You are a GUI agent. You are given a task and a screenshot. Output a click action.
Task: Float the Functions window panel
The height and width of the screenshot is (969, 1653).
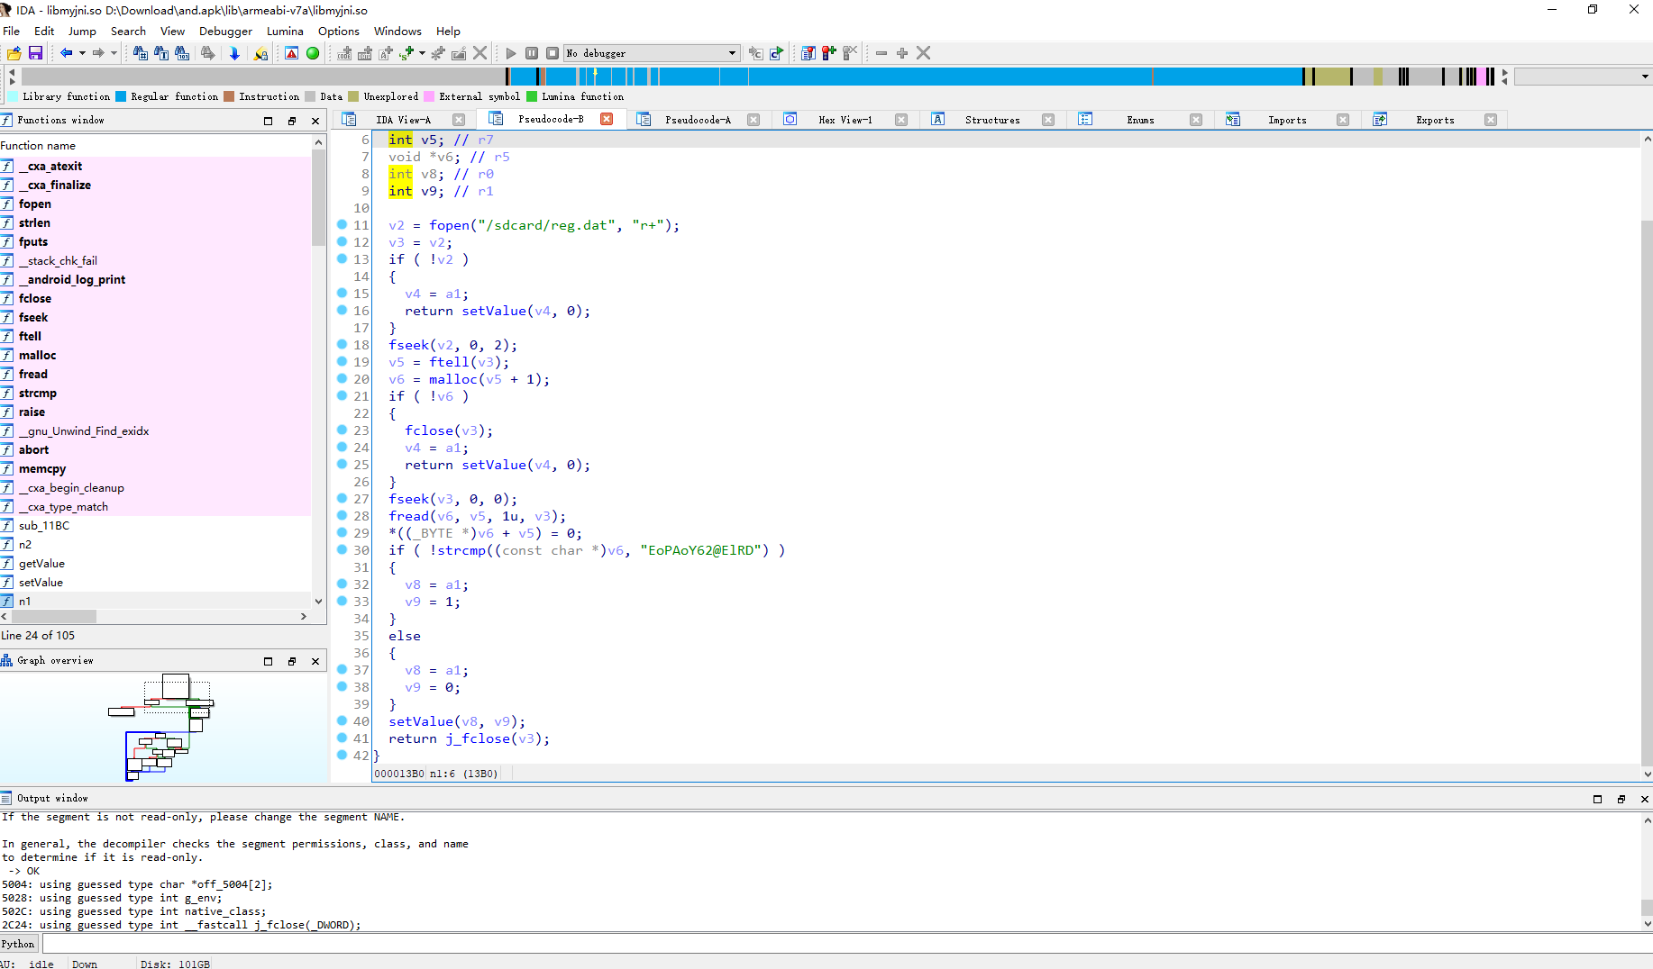click(292, 121)
